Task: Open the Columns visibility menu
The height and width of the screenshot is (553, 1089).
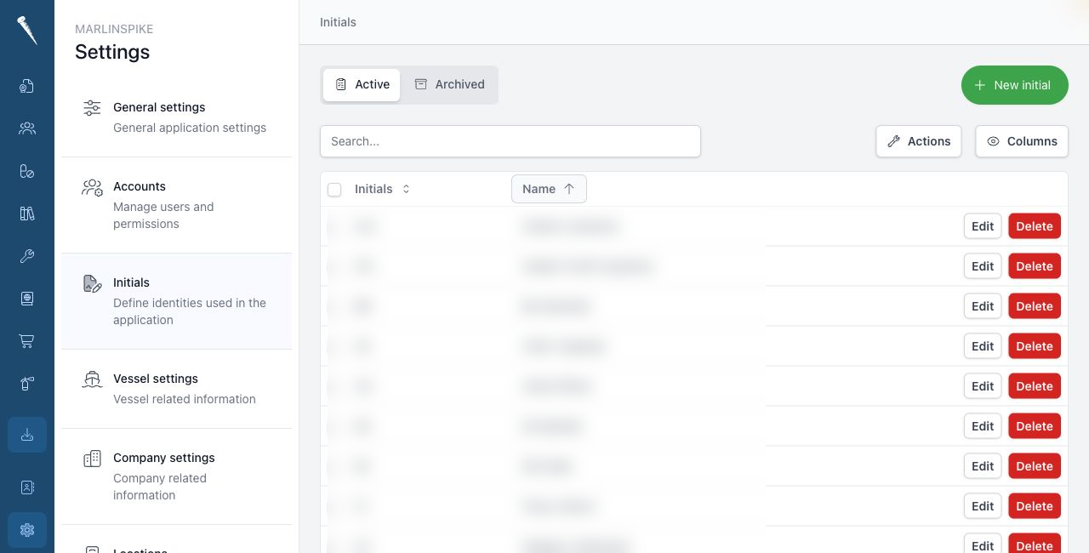Action: (x=1022, y=141)
